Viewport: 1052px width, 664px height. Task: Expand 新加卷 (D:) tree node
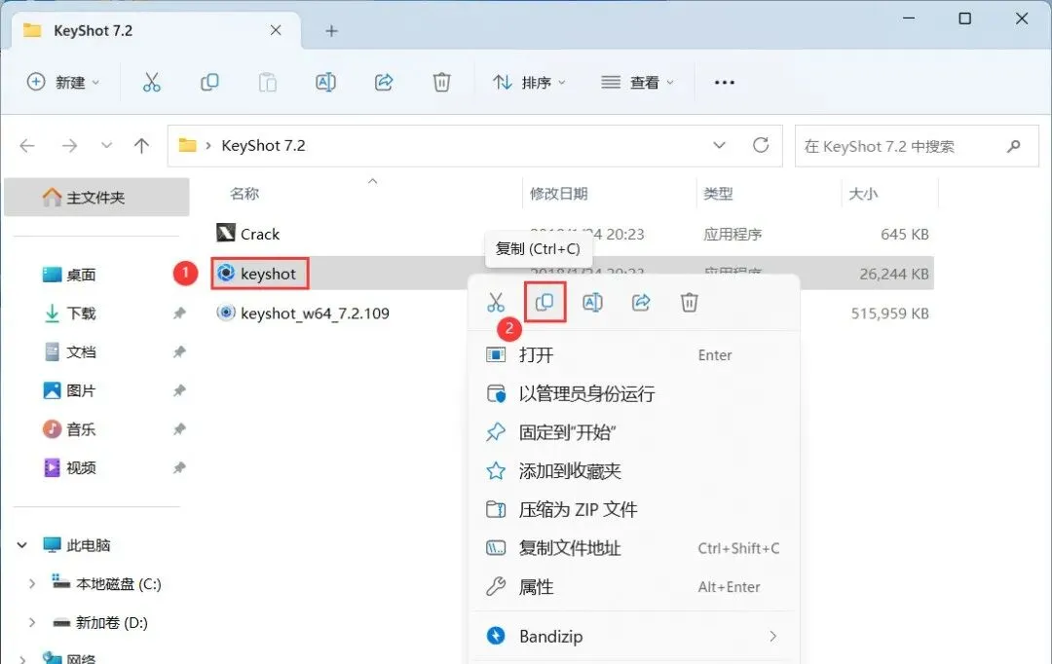click(x=31, y=623)
